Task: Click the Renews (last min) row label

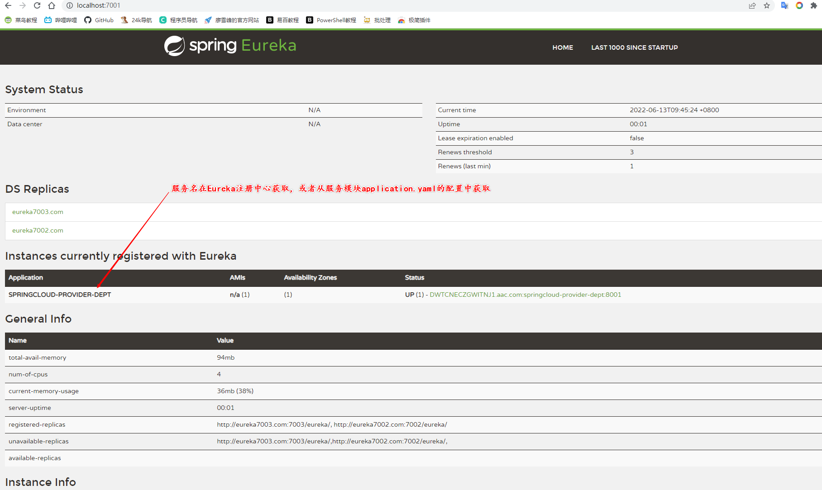Action: pyautogui.click(x=464, y=166)
